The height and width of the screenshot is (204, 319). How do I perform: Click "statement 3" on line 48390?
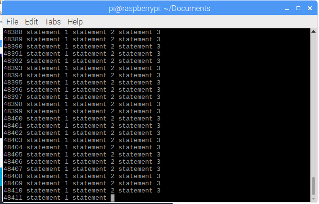click(x=139, y=47)
